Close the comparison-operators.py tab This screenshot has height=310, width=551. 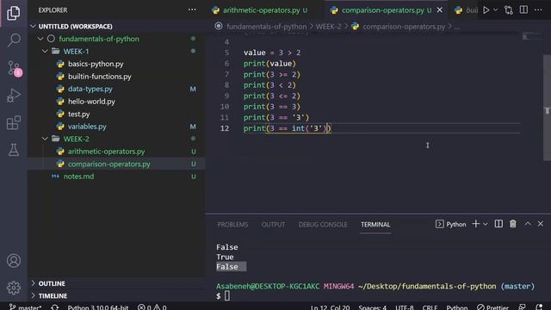[440, 10]
